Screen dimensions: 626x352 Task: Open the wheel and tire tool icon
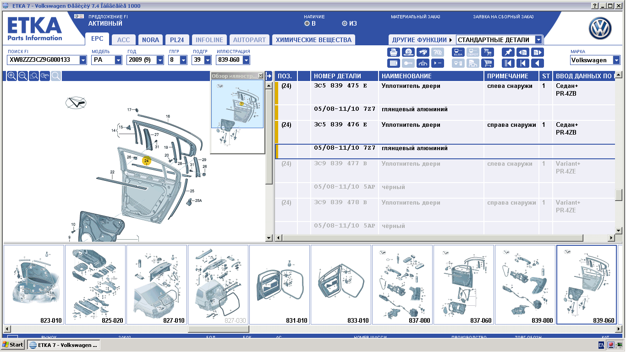point(408,52)
